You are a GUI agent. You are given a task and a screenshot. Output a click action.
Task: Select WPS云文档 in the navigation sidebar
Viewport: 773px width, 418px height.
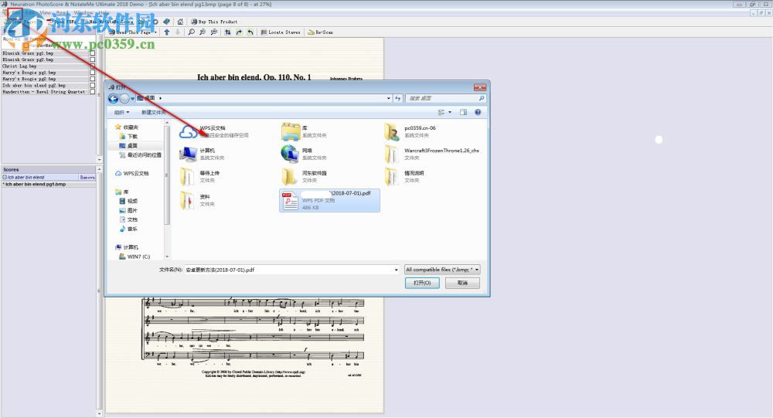(x=132, y=174)
